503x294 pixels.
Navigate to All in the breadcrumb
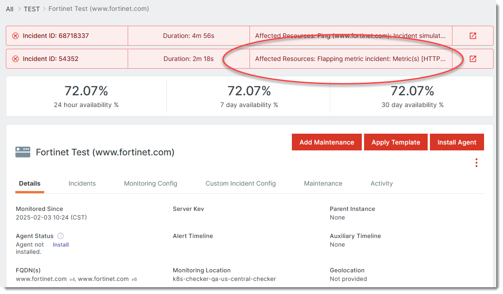tap(9, 9)
